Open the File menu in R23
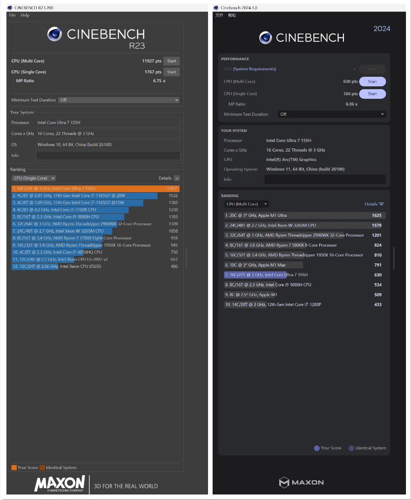 click(x=12, y=15)
